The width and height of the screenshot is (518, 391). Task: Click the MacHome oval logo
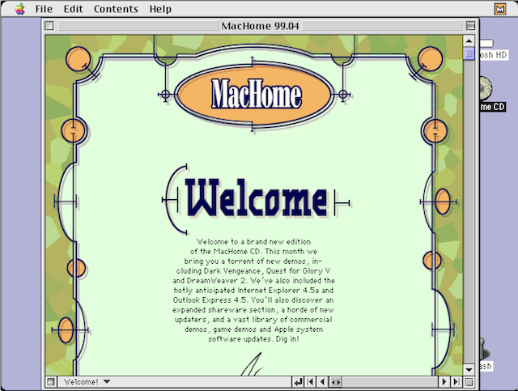(x=254, y=94)
